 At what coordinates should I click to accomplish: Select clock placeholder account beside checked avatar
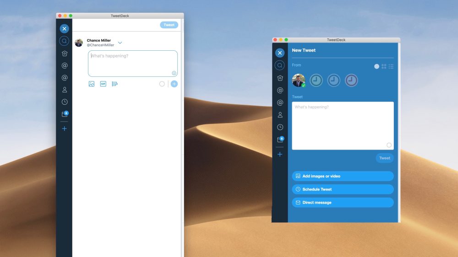316,80
